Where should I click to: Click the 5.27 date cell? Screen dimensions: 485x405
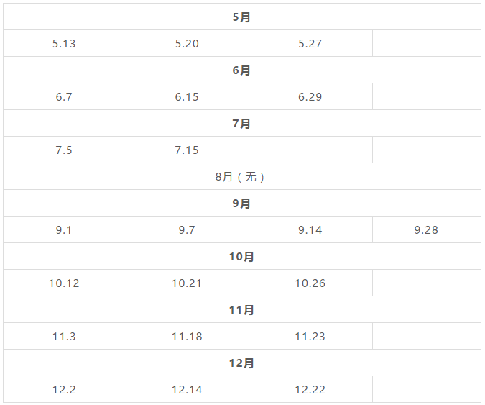coord(310,43)
